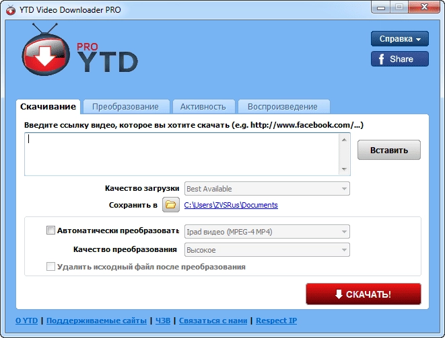Close the YTD Video Downloader PRO window
Viewport: 445px width, 338px height.
click(x=424, y=7)
